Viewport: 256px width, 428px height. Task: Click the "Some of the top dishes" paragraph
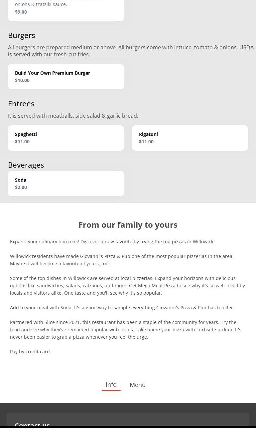127,285
